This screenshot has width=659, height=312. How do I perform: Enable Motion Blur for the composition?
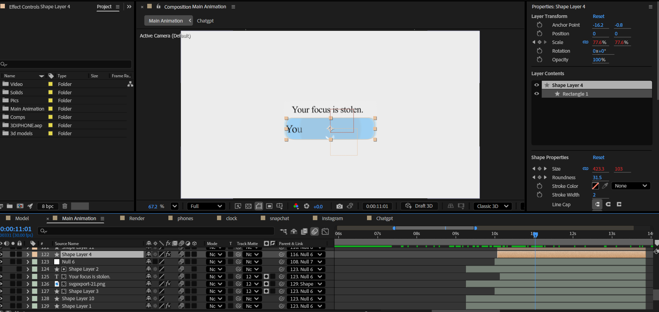[315, 231]
